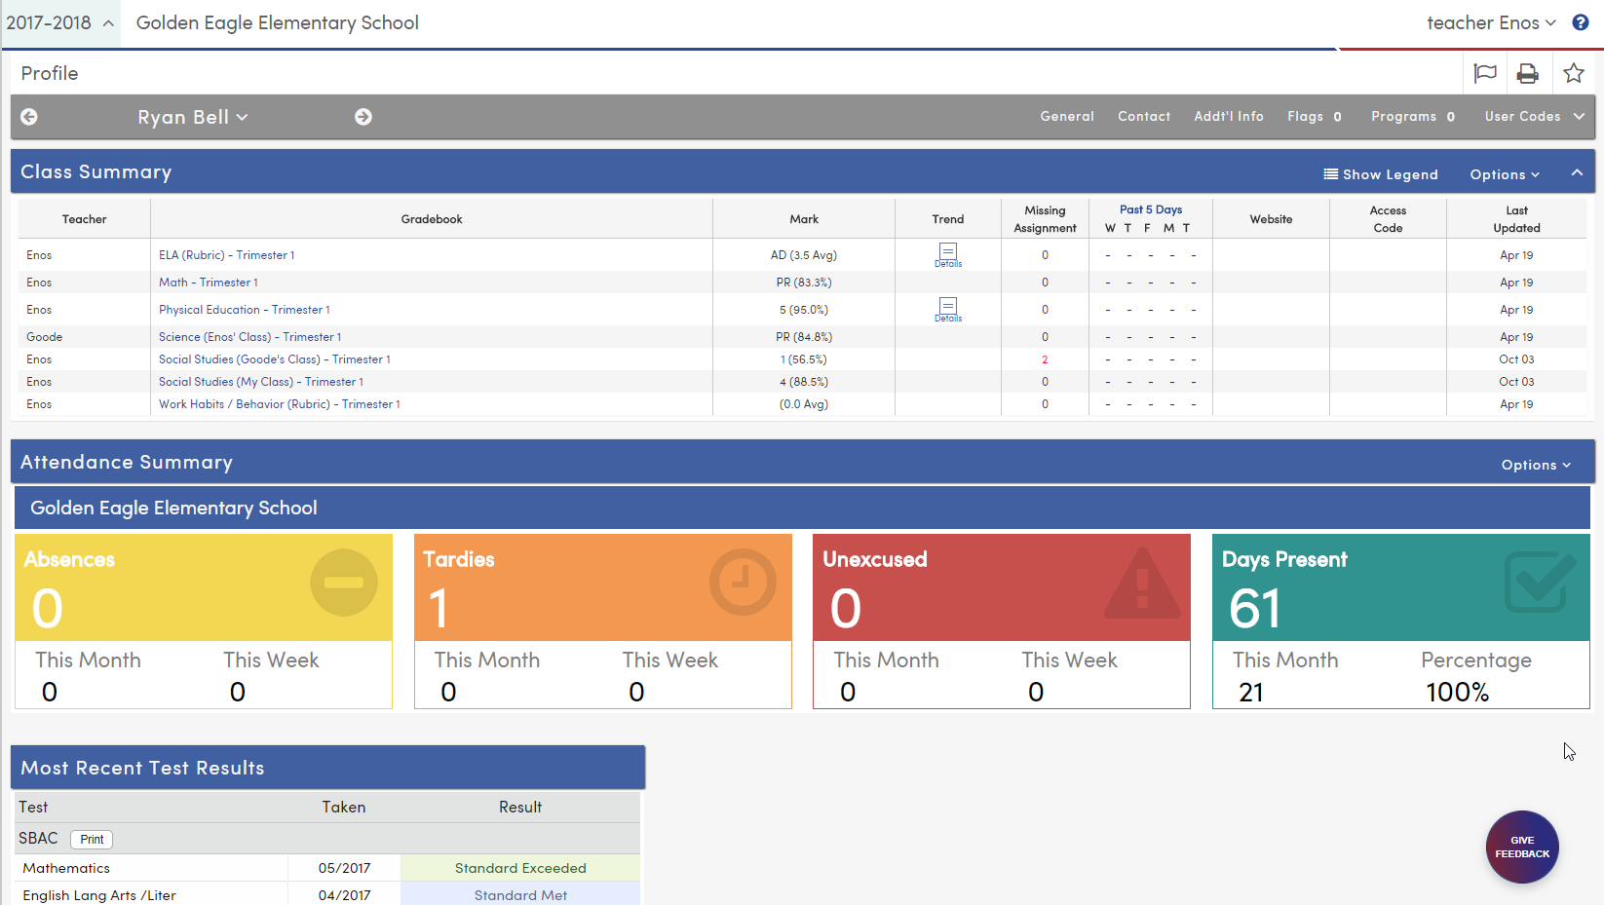Click Show Legend in Class Summary
This screenshot has width=1604, height=905.
(x=1381, y=173)
